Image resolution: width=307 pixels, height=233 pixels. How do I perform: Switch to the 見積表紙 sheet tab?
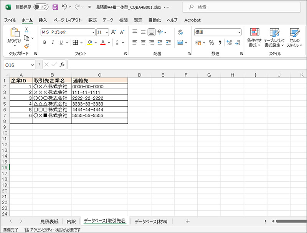[50, 222]
